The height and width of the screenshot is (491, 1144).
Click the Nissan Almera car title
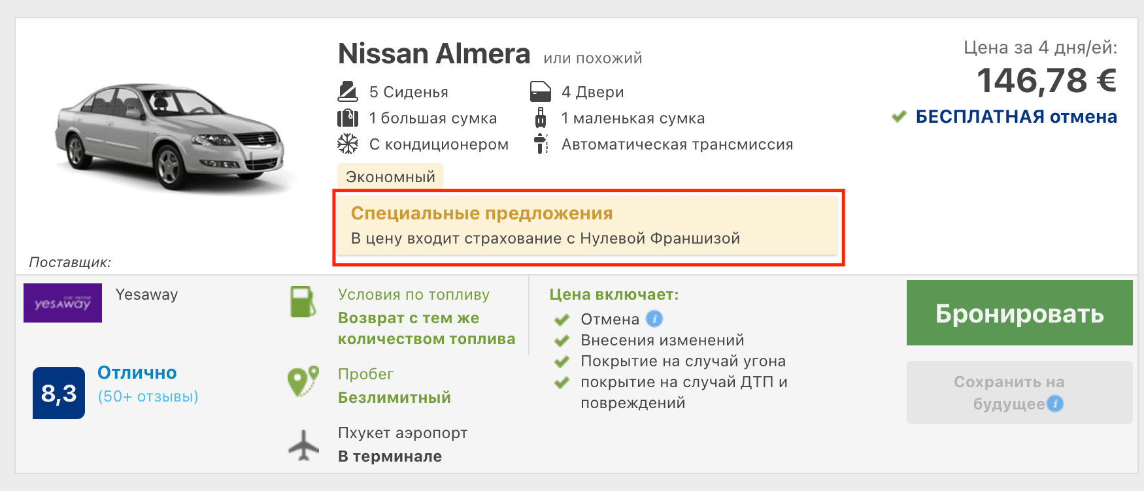[x=433, y=54]
